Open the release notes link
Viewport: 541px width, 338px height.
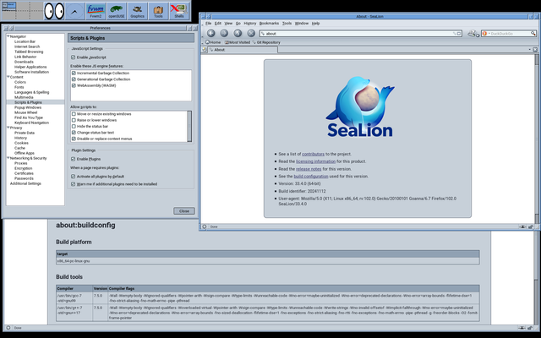[309, 169]
